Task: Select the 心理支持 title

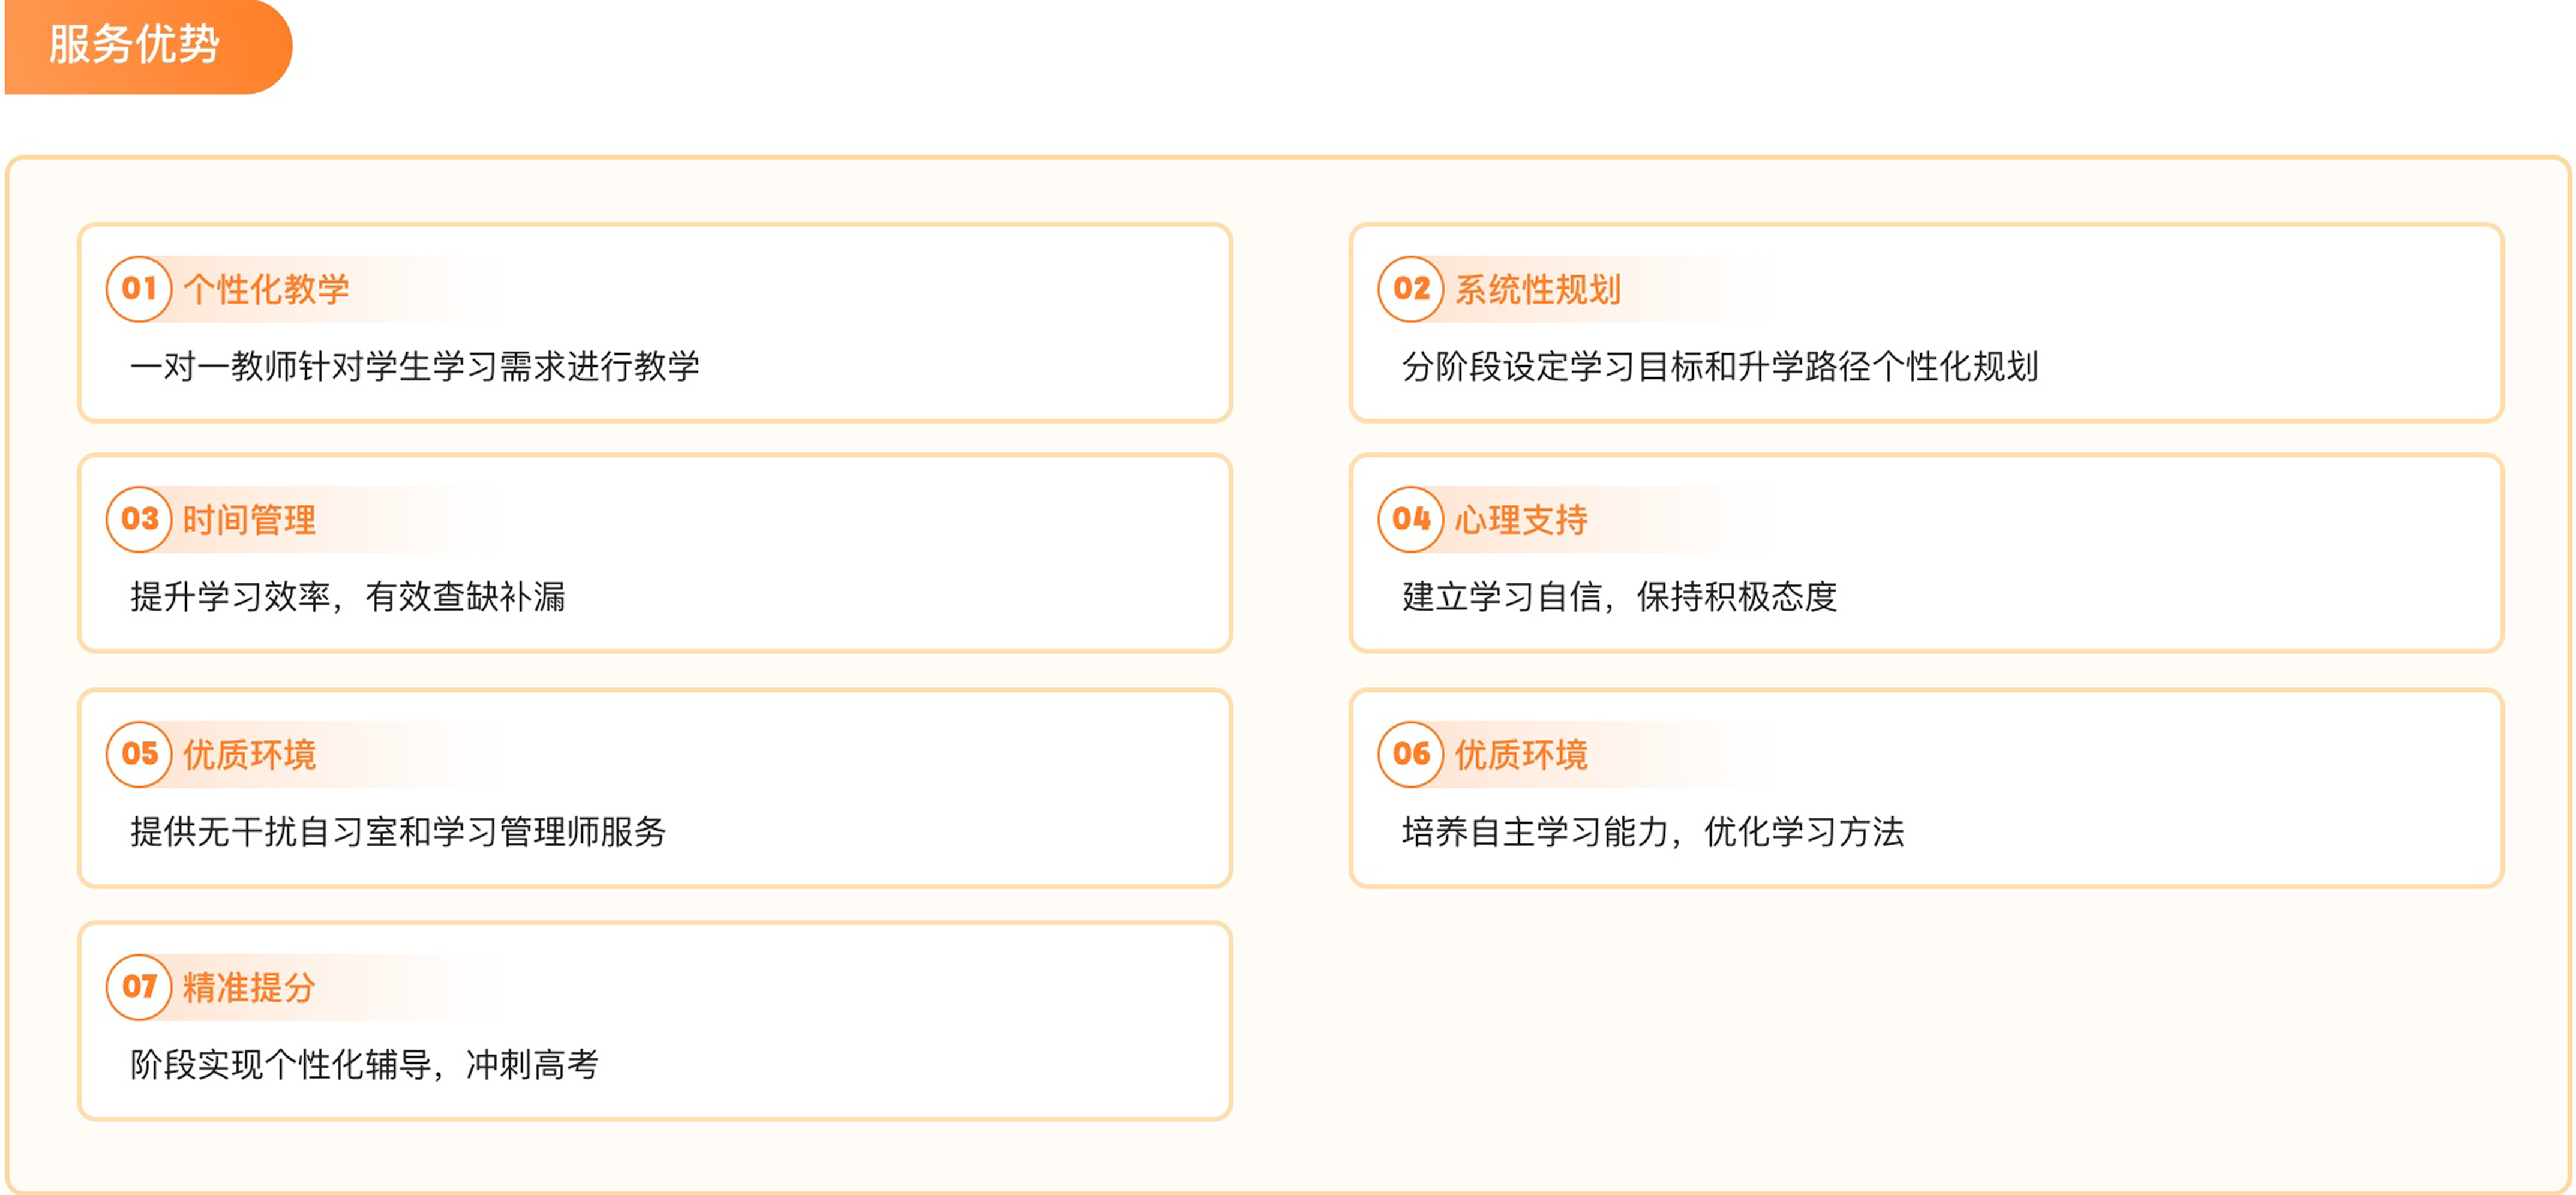Action: (1521, 520)
